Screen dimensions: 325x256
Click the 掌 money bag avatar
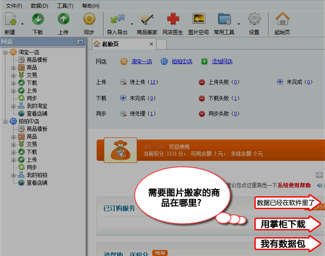click(121, 150)
